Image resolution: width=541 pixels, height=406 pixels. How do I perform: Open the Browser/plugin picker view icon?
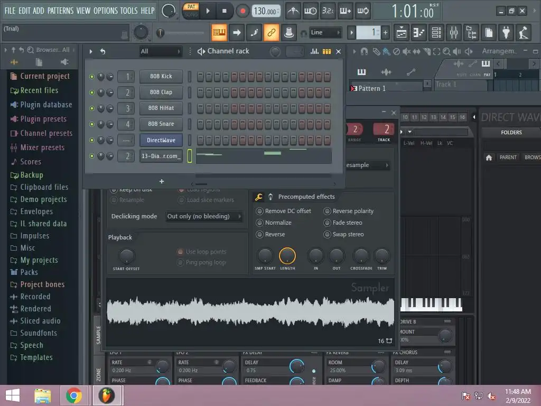click(472, 33)
